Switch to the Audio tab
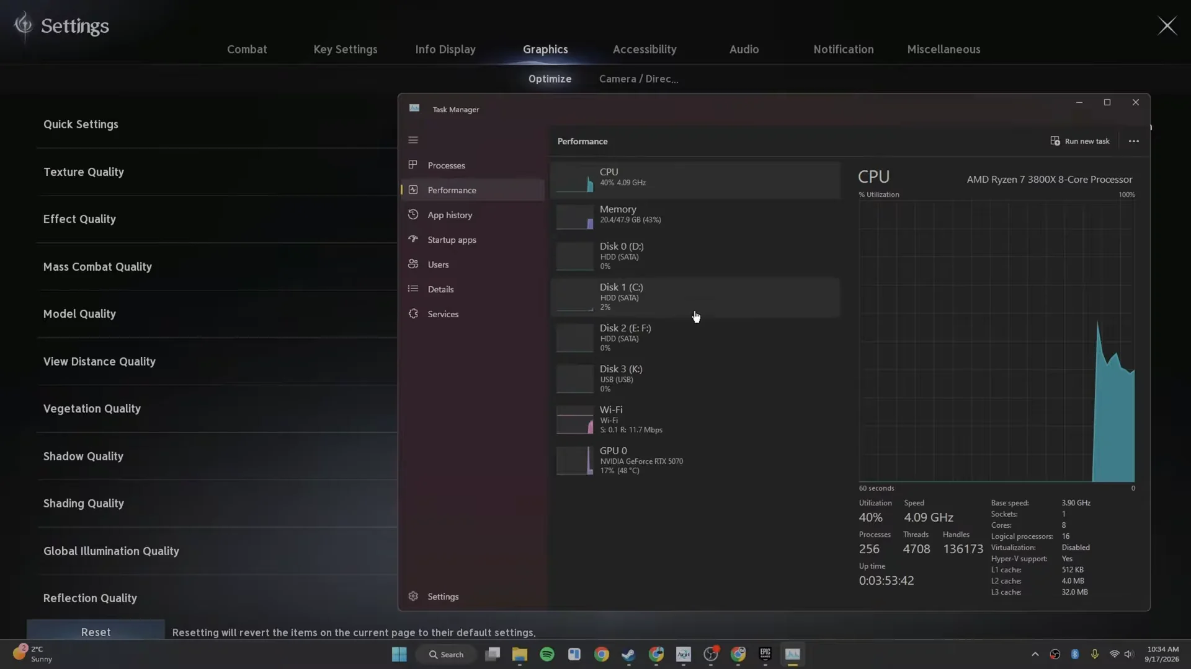 (744, 49)
